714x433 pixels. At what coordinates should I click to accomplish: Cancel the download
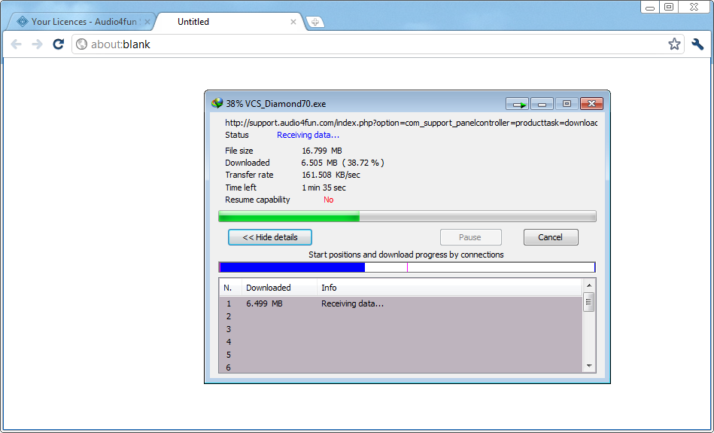[x=551, y=237]
